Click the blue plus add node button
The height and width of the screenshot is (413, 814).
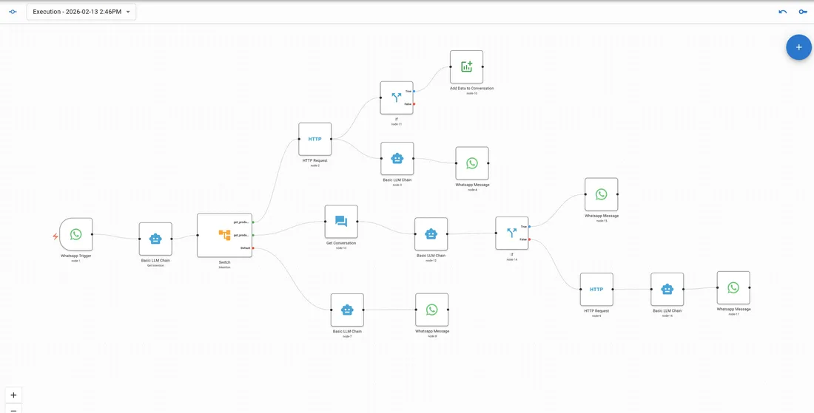[x=798, y=47]
